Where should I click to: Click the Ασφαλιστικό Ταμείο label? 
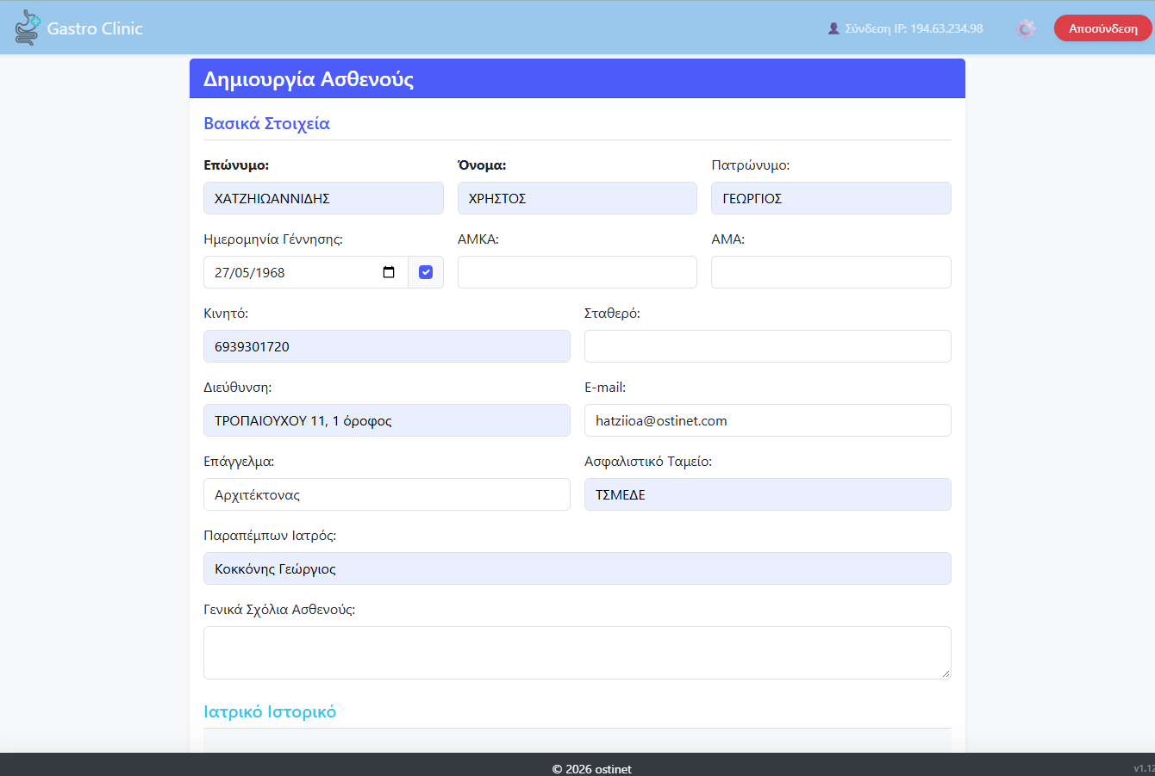tap(648, 462)
